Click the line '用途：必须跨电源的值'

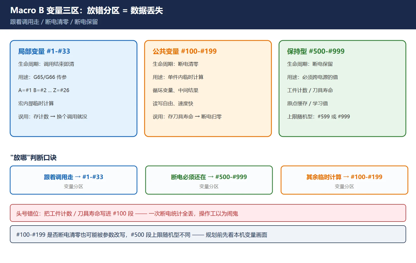(313, 77)
